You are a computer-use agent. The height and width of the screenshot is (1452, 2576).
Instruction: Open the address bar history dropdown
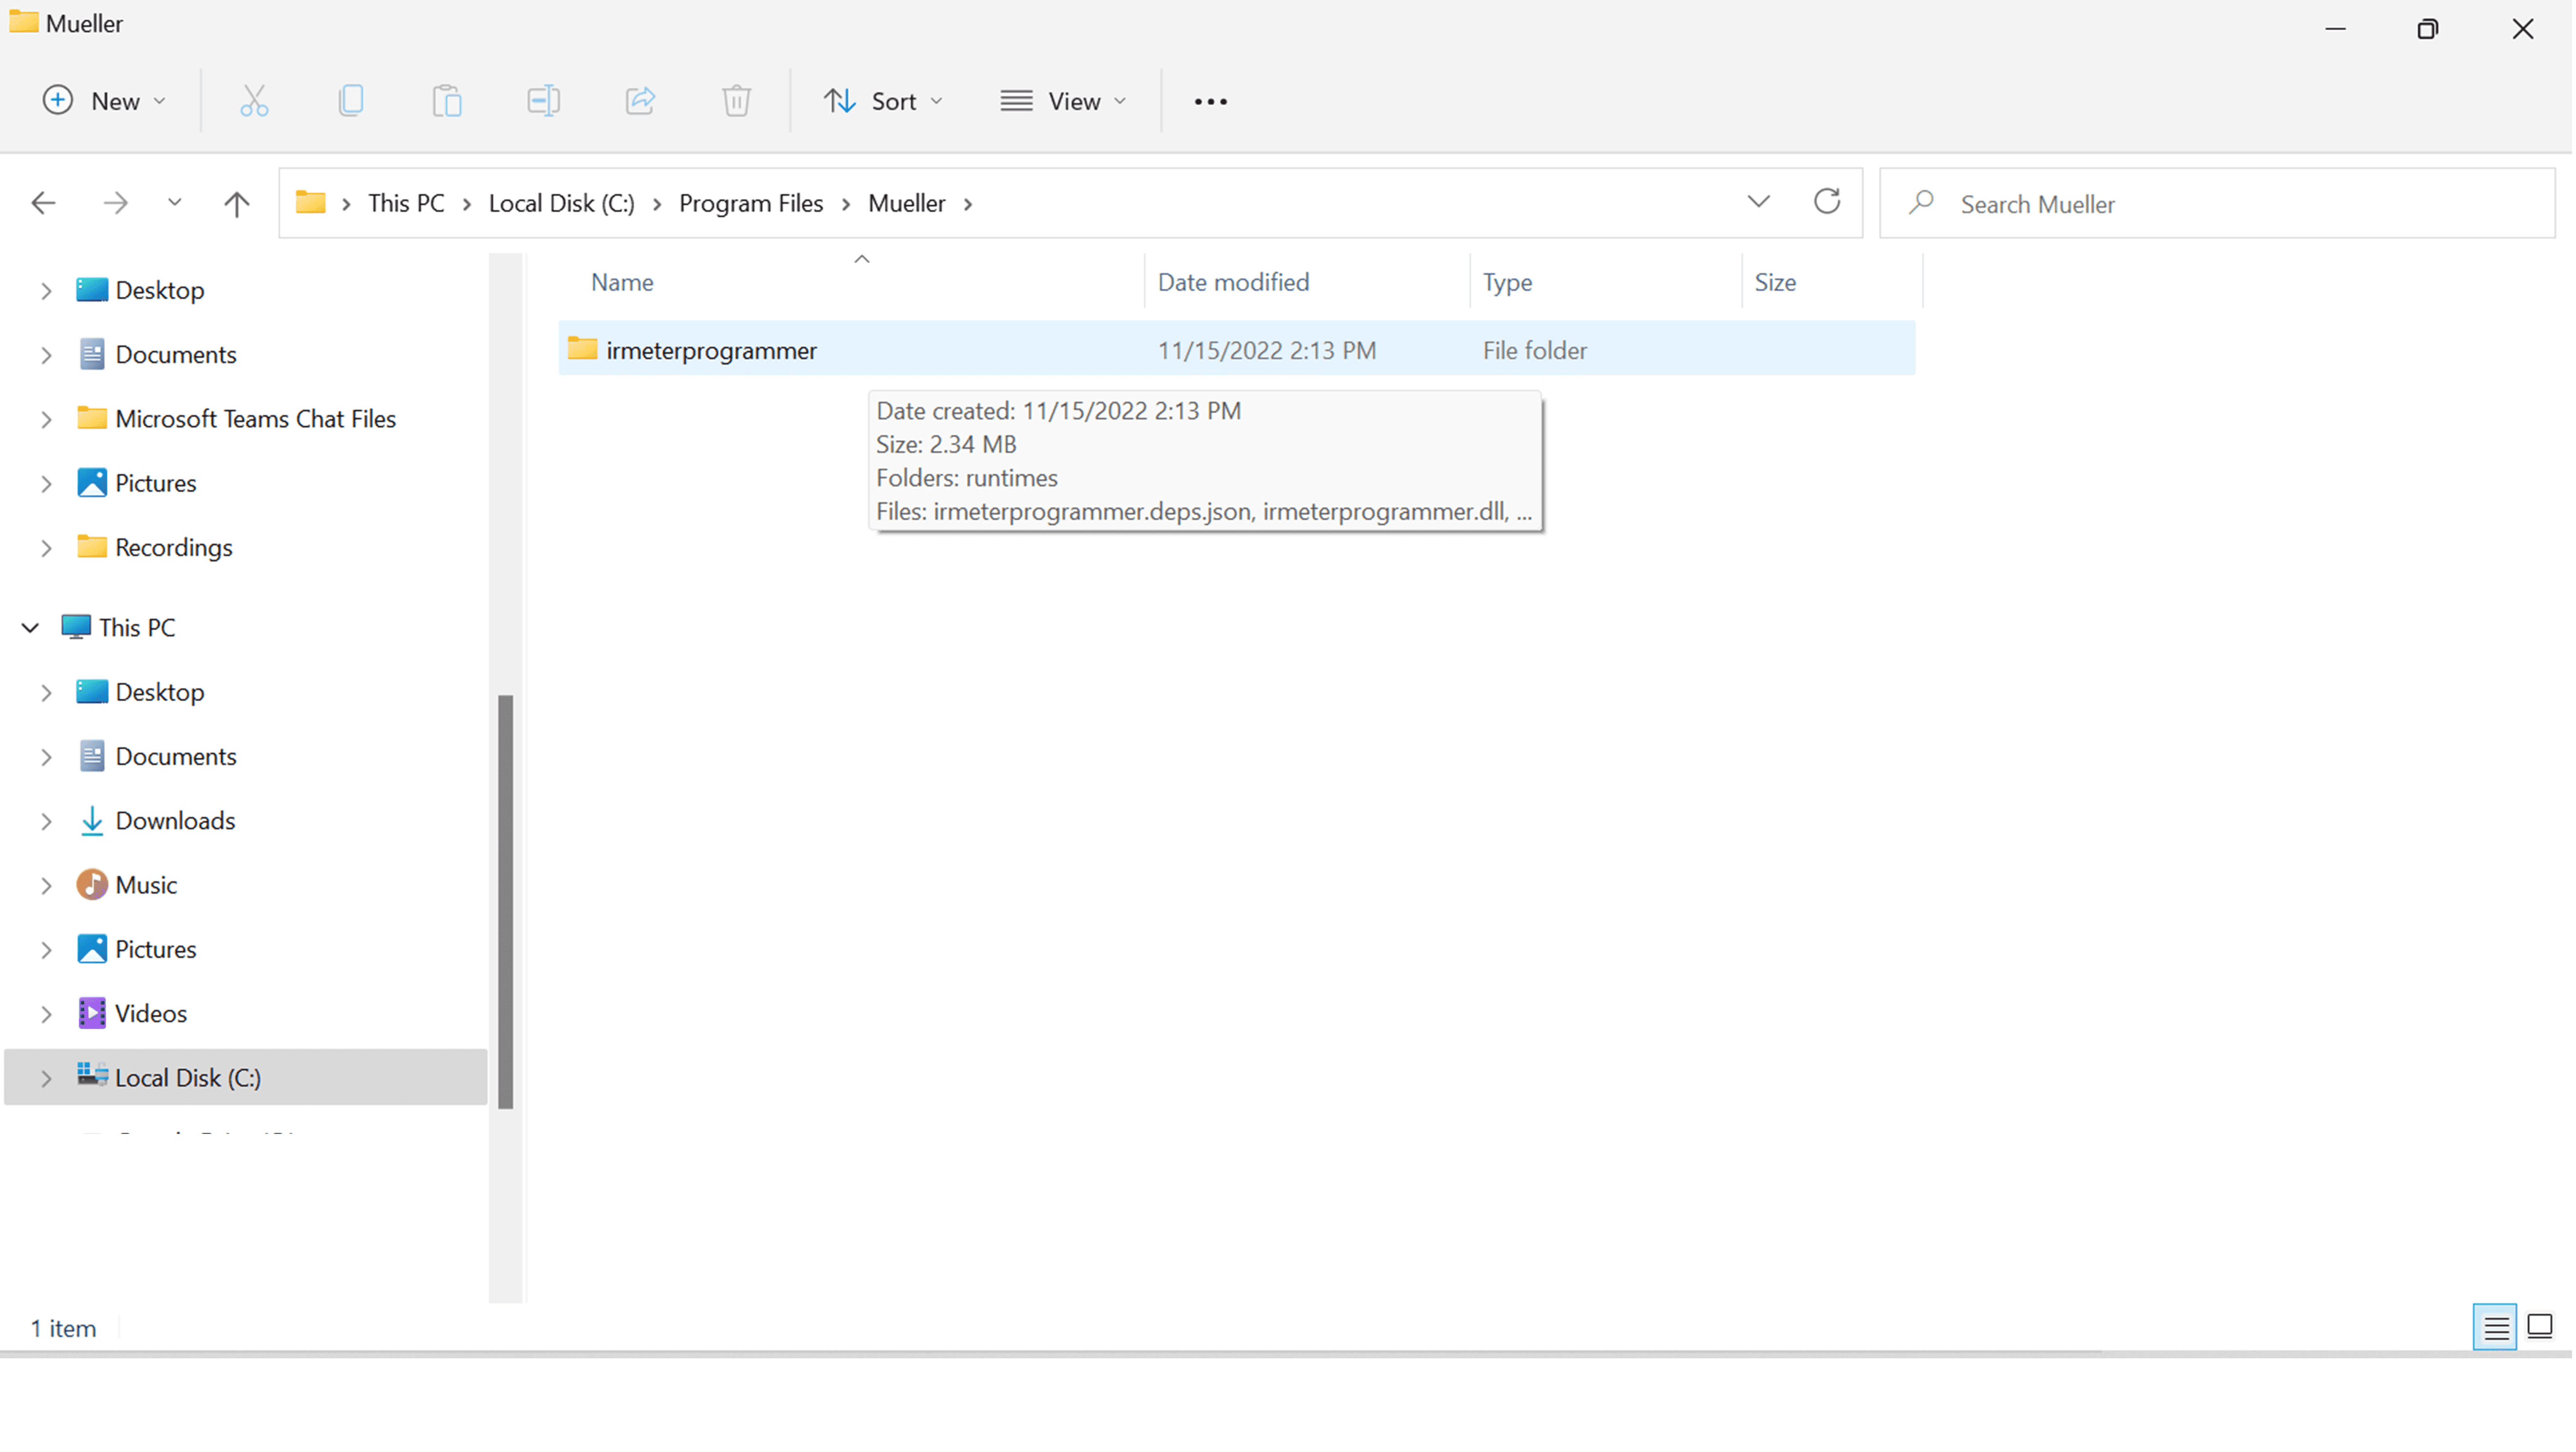1760,203
